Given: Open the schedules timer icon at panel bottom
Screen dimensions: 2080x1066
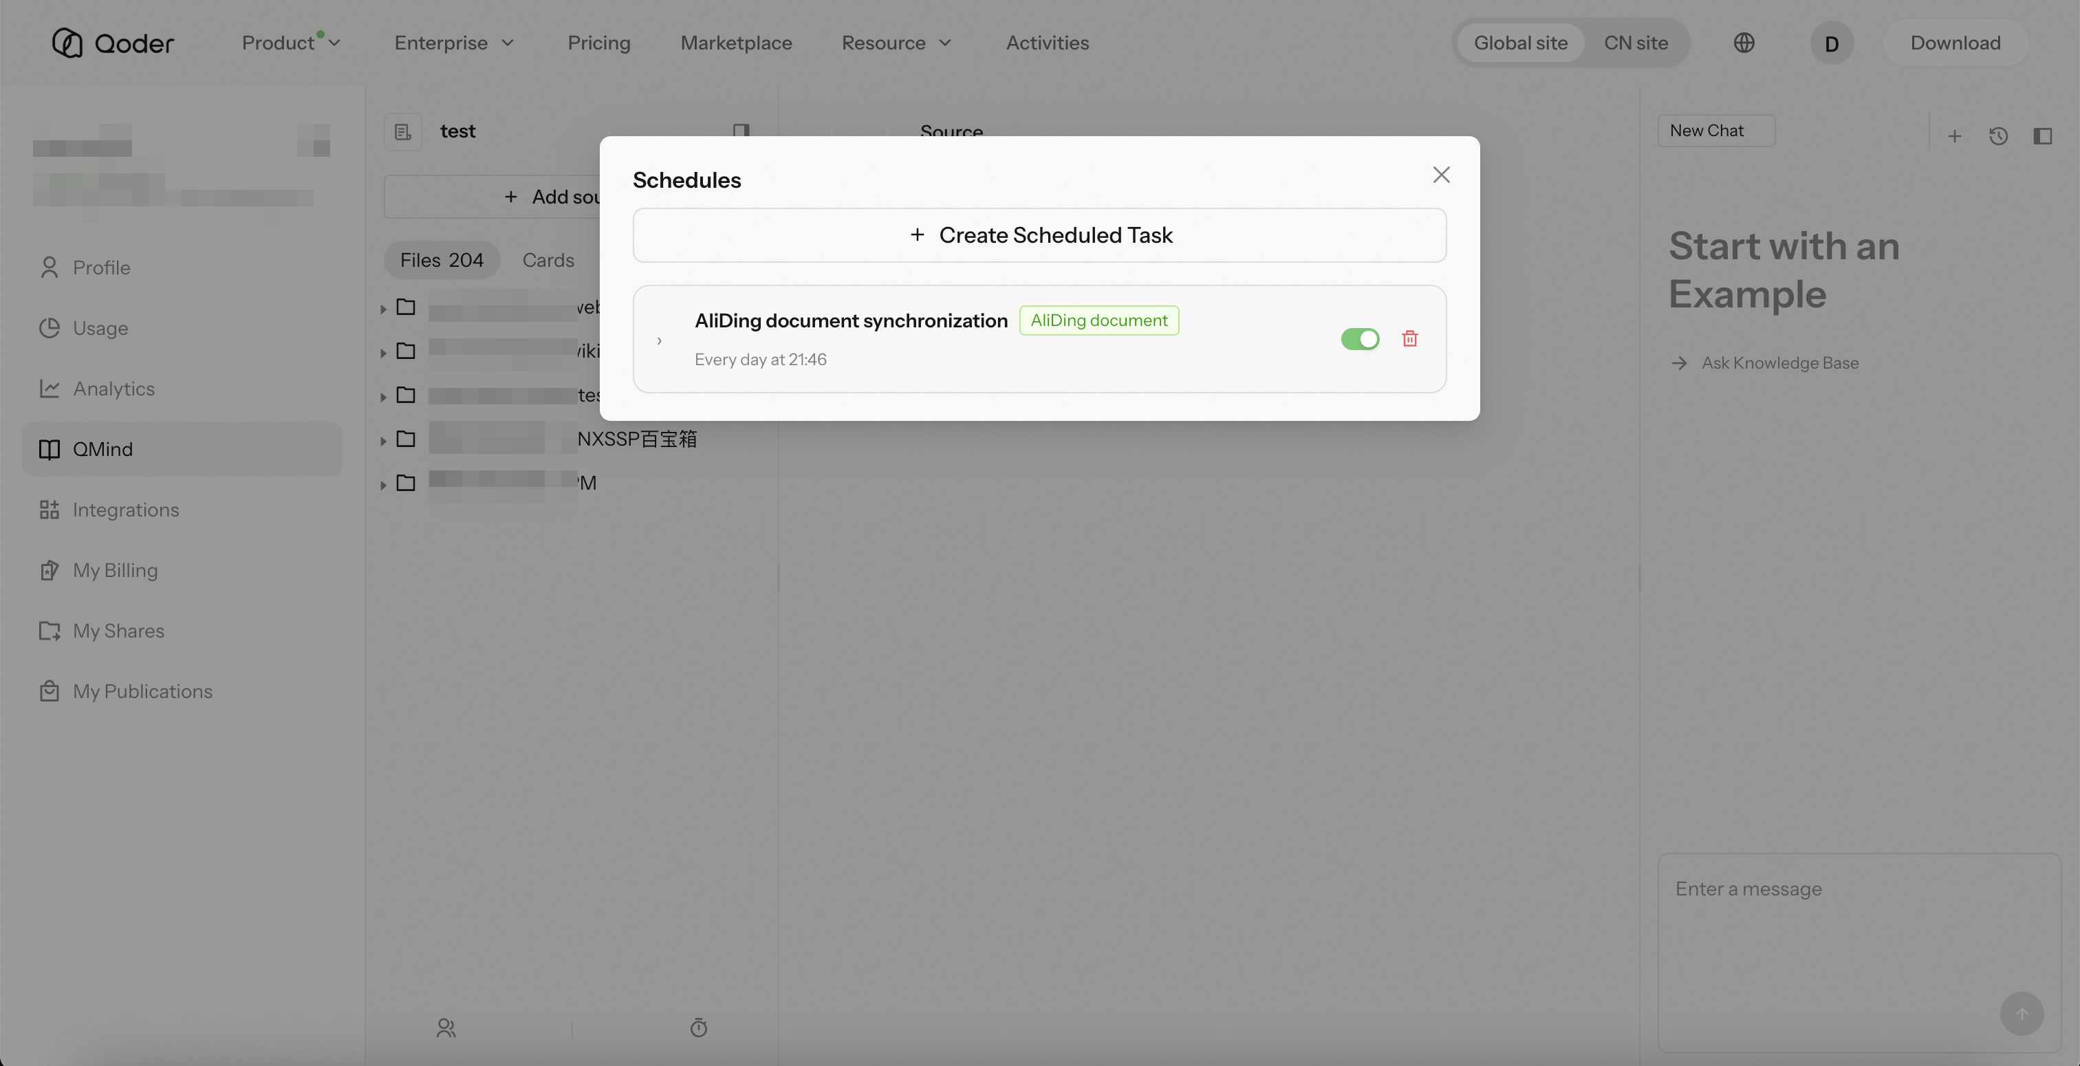Looking at the screenshot, I should coord(698,1028).
